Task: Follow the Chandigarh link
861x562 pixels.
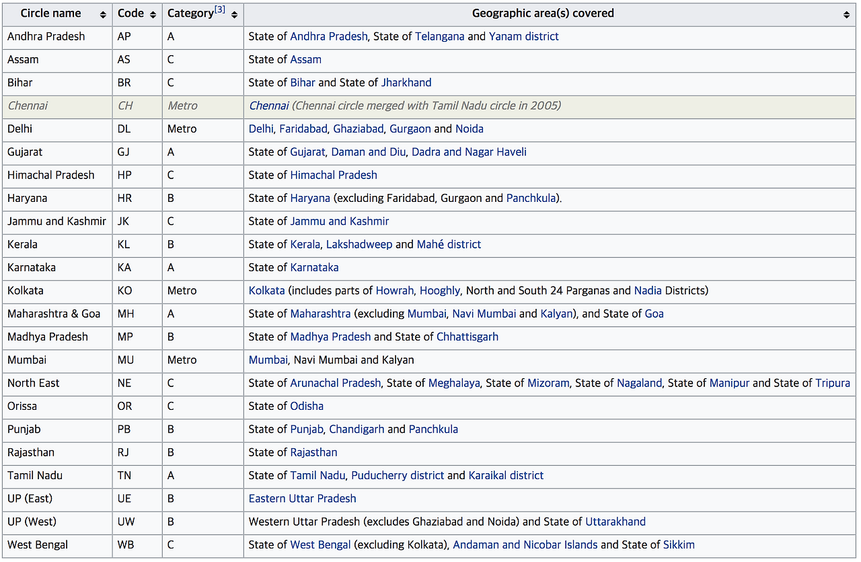Action: click(x=357, y=429)
